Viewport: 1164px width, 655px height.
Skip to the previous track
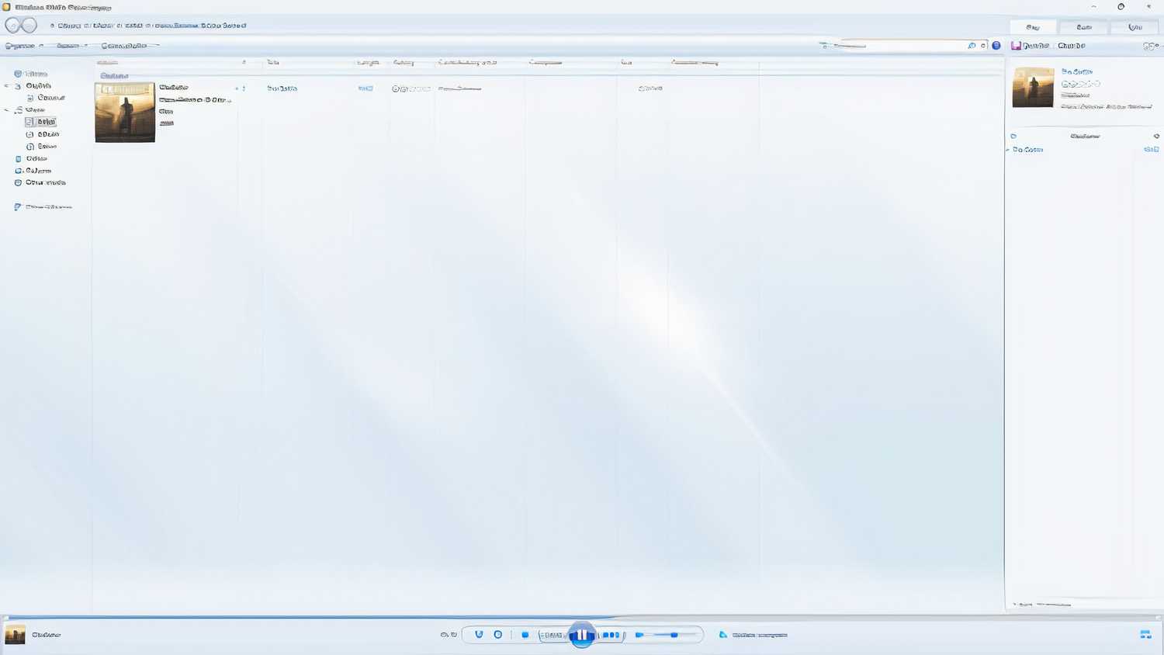tap(553, 635)
